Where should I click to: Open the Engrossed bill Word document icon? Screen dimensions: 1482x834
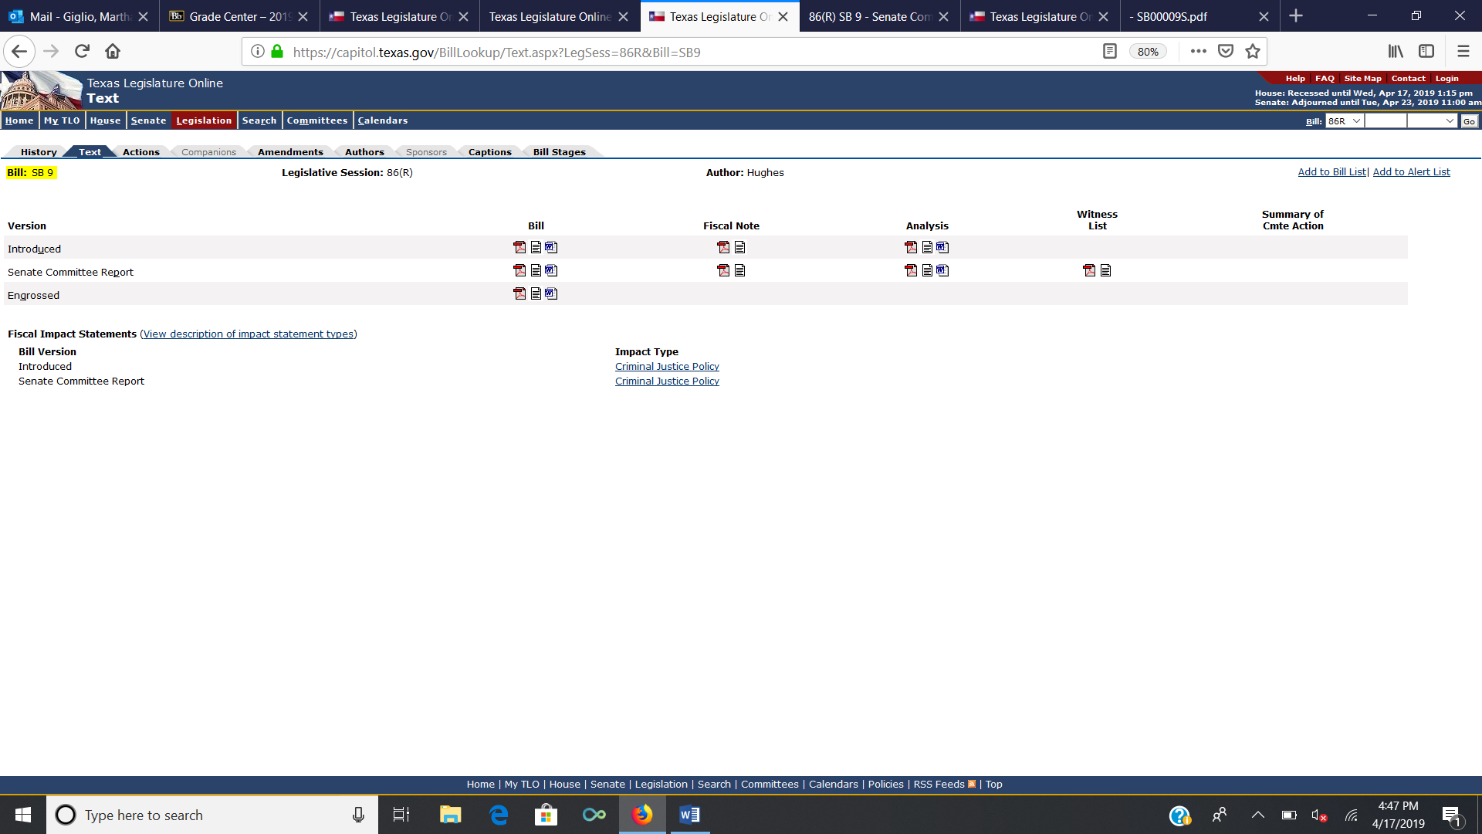tap(551, 293)
